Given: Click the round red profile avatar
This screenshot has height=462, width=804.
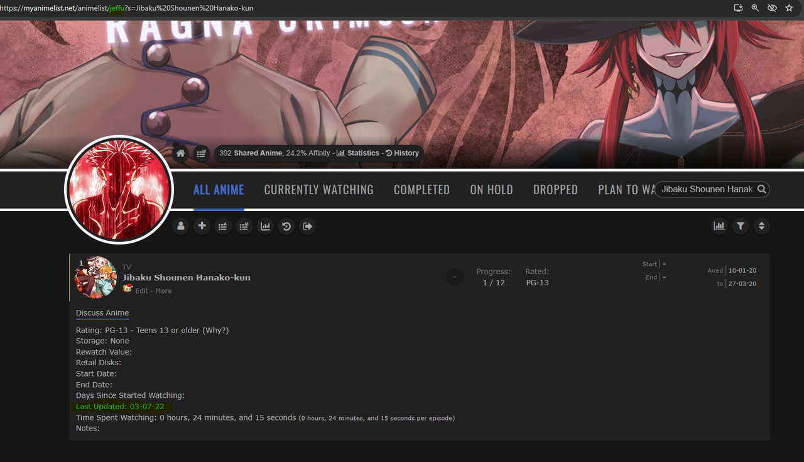Looking at the screenshot, I should click(119, 189).
